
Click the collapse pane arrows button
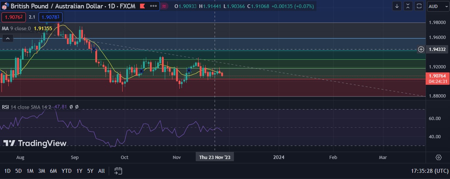[x=408, y=6]
